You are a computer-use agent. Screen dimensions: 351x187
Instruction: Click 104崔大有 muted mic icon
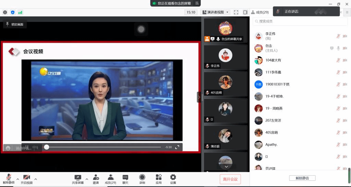click(338, 60)
